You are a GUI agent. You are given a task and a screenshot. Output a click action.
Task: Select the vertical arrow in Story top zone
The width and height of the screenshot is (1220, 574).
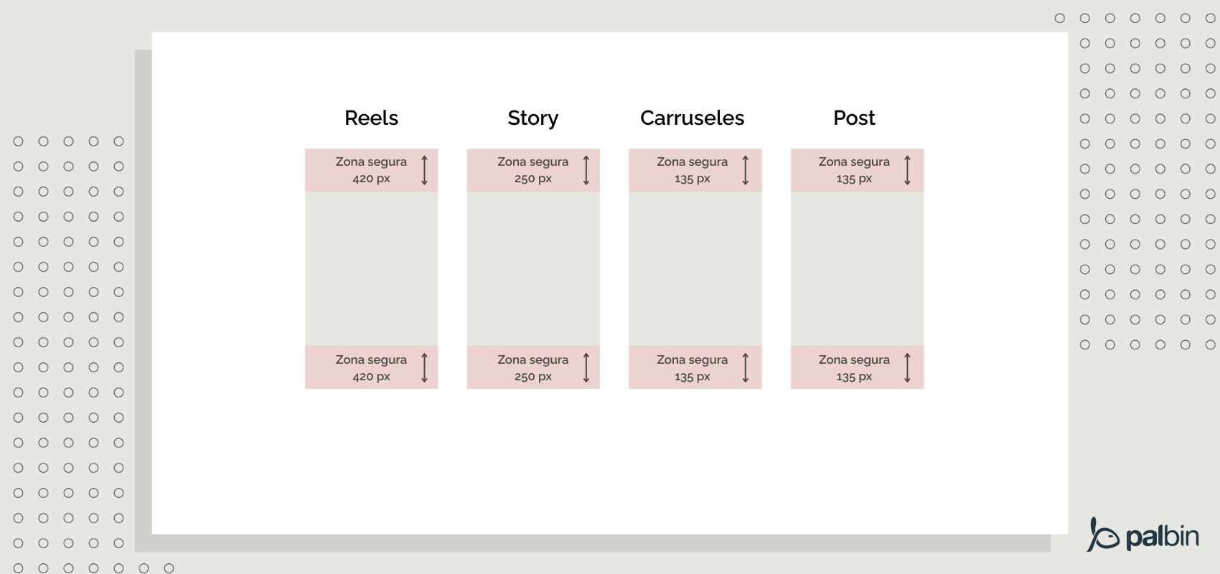click(x=586, y=170)
